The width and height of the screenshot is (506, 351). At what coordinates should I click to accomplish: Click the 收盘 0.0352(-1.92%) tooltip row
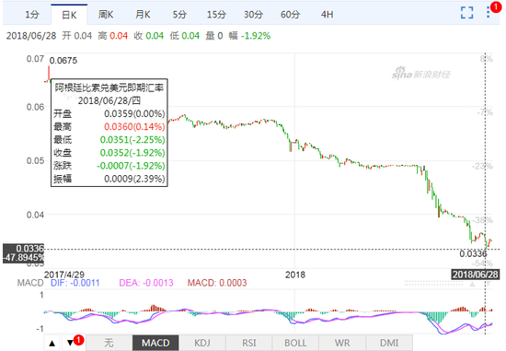point(109,153)
